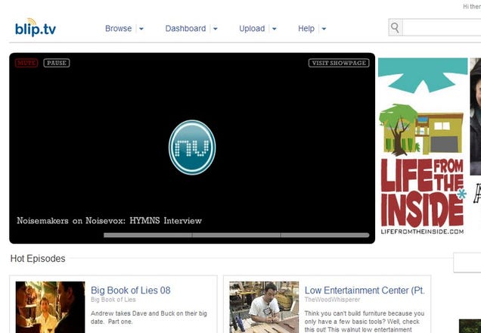Expand the Dashboard dropdown arrow

tap(216, 29)
